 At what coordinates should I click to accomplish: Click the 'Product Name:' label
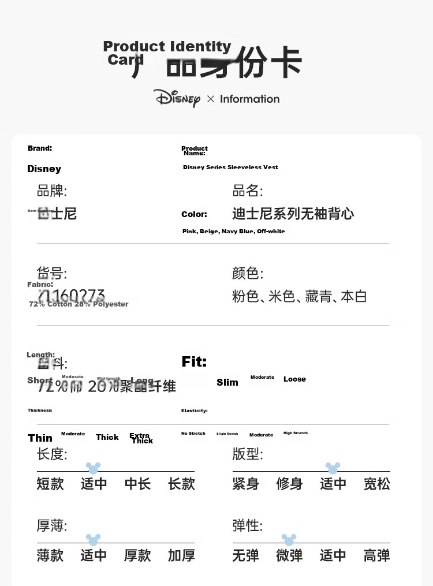click(194, 151)
